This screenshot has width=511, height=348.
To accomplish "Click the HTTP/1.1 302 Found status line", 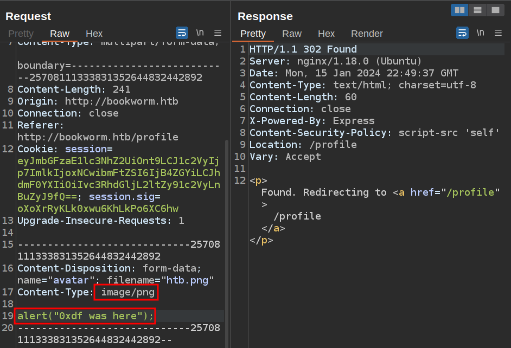I will [303, 49].
